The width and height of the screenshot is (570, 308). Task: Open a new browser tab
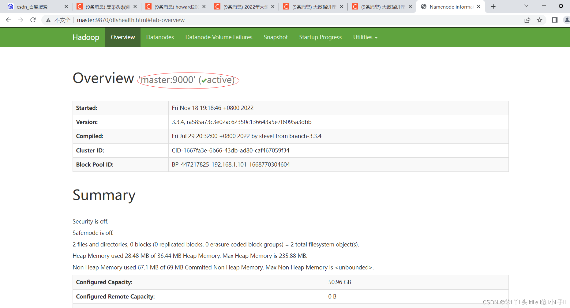pos(493,6)
